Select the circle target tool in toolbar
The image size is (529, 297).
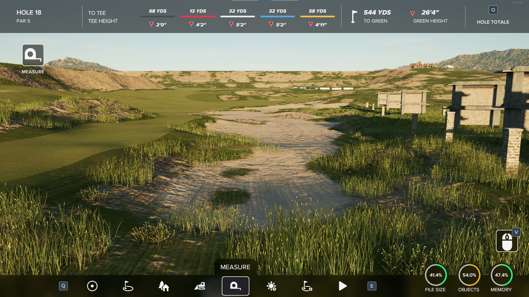92,286
